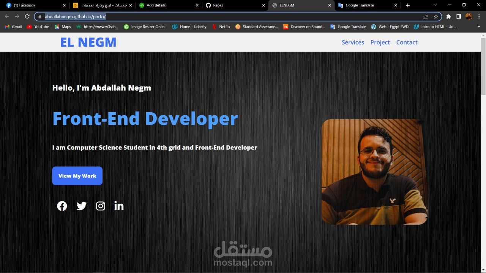Image resolution: width=486 pixels, height=273 pixels.
Task: Click the Hello, I'm Abdallah Negm text
Action: pyautogui.click(x=102, y=88)
